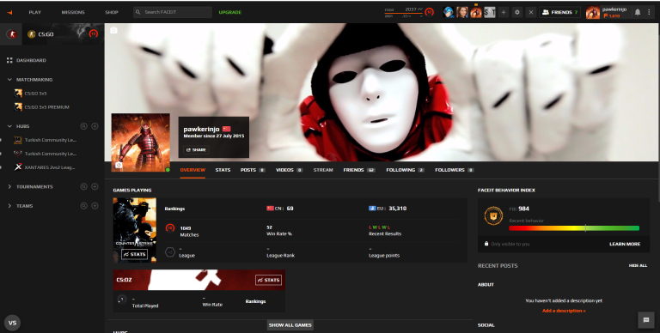Open the chat bubble icon
660x333 pixels.
pyautogui.click(x=646, y=320)
